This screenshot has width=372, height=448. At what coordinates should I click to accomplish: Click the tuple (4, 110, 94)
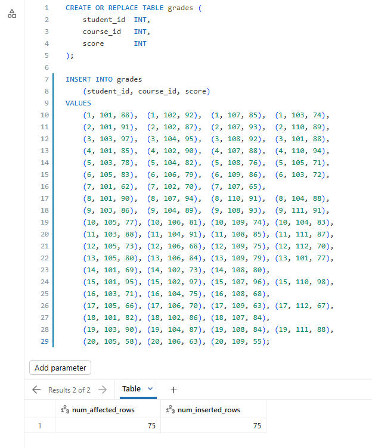(300, 151)
